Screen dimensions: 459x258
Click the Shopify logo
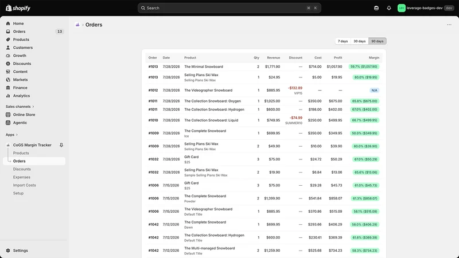pos(18,8)
